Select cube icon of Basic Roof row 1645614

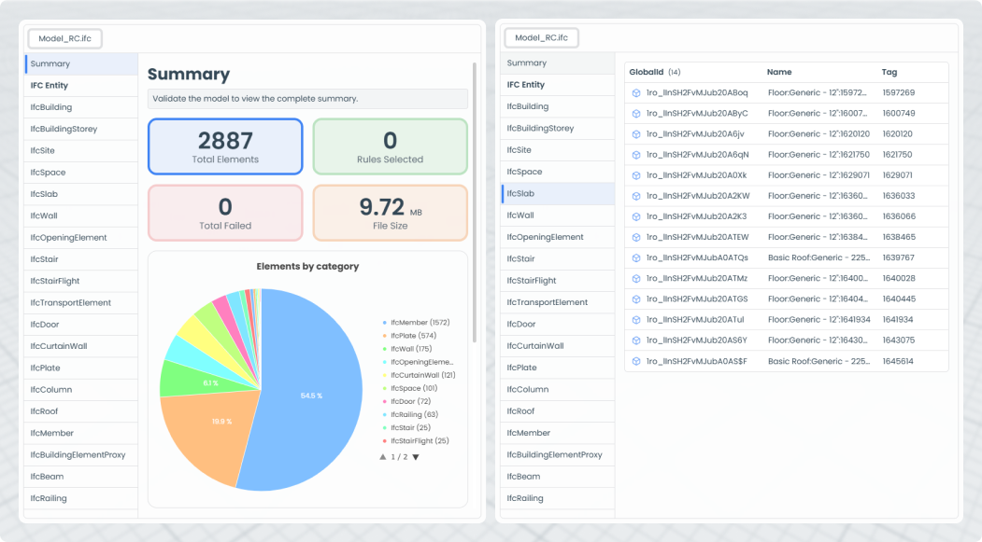coord(635,361)
